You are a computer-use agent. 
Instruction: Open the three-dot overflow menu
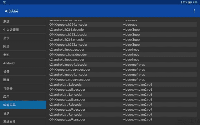[x=194, y=11]
